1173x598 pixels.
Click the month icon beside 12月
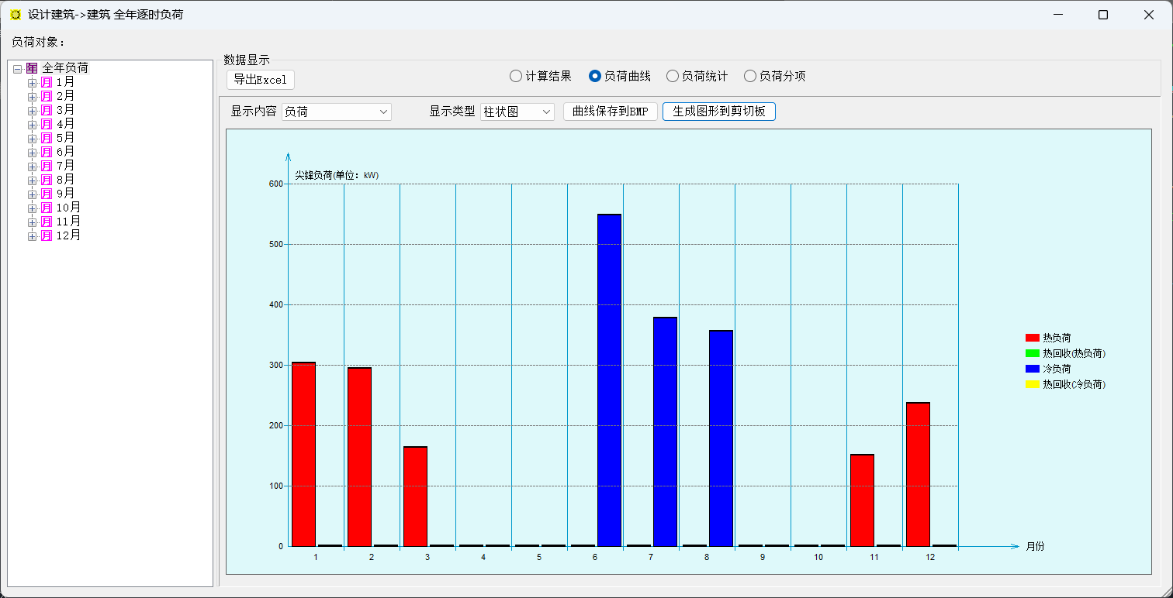pyautogui.click(x=47, y=235)
